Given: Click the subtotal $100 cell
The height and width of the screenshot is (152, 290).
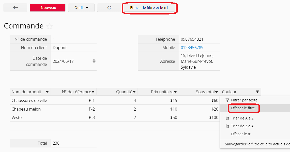Looking at the screenshot, I should (x=199, y=117).
